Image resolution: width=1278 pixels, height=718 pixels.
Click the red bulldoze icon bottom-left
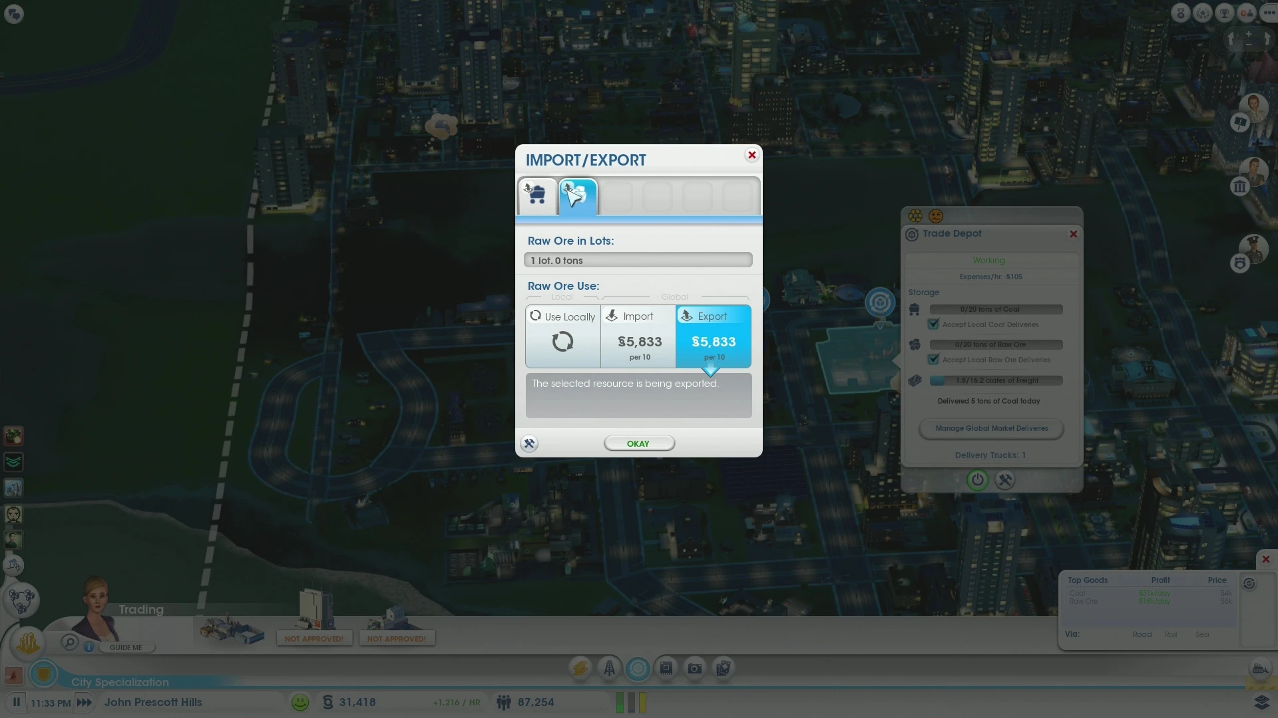point(13,675)
